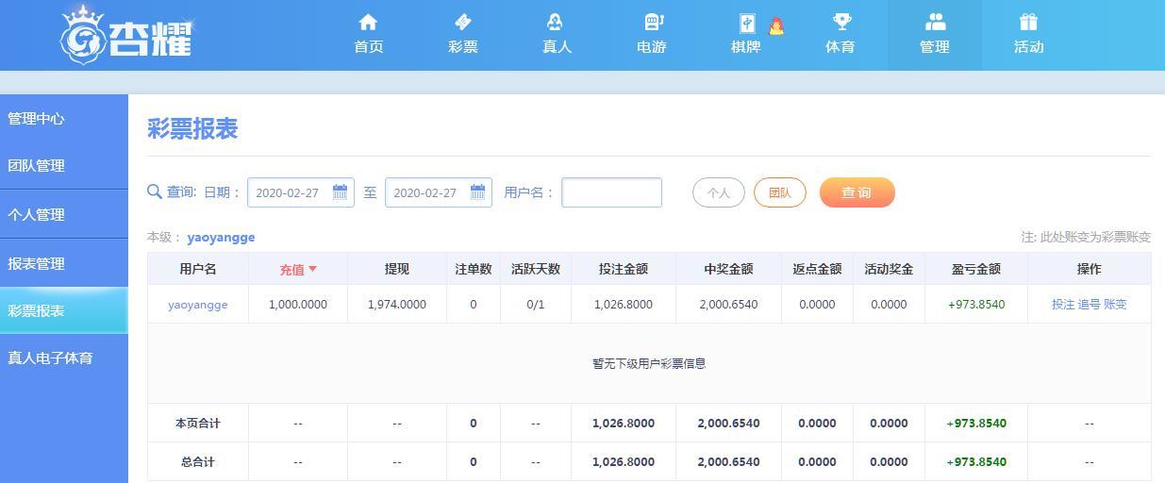The width and height of the screenshot is (1165, 483).
Task: Select 团队管理 in the sidebar
Action: click(x=64, y=165)
